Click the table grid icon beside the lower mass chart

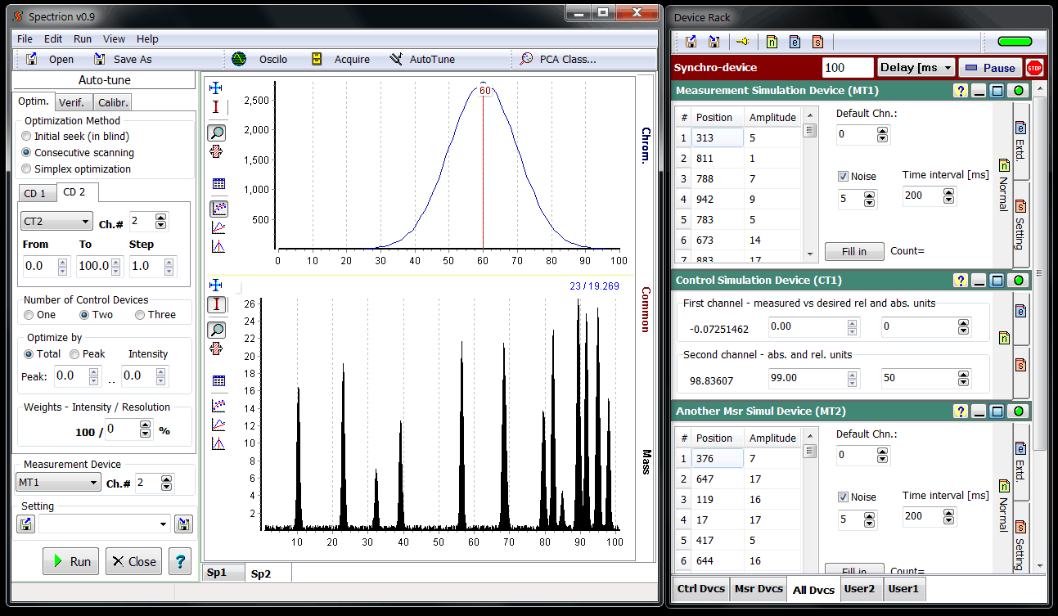(218, 380)
